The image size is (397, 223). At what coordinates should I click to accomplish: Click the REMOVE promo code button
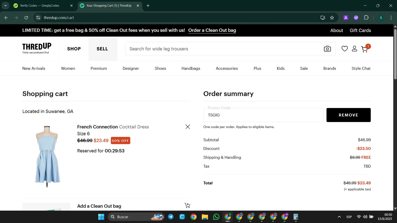(x=348, y=115)
